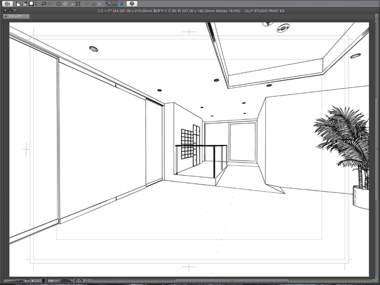Reset canvas rotation
This screenshot has height=285, width=380.
click(87, 281)
